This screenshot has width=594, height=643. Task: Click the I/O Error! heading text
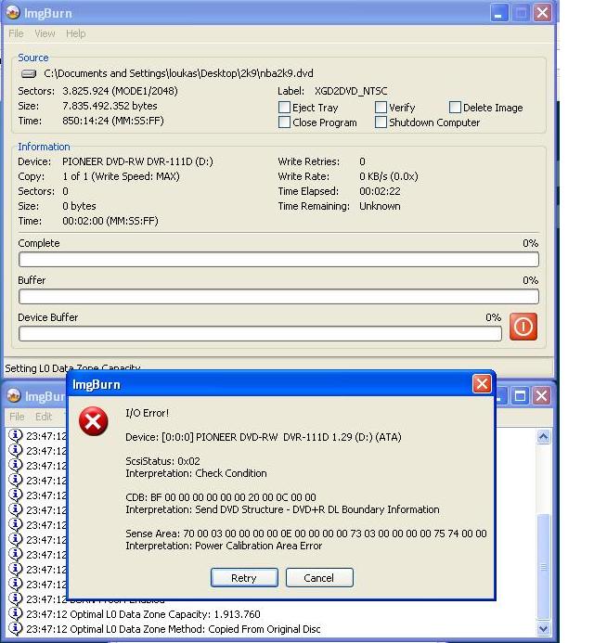pos(147,413)
